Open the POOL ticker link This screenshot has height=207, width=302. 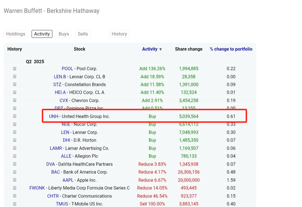tap(67, 69)
